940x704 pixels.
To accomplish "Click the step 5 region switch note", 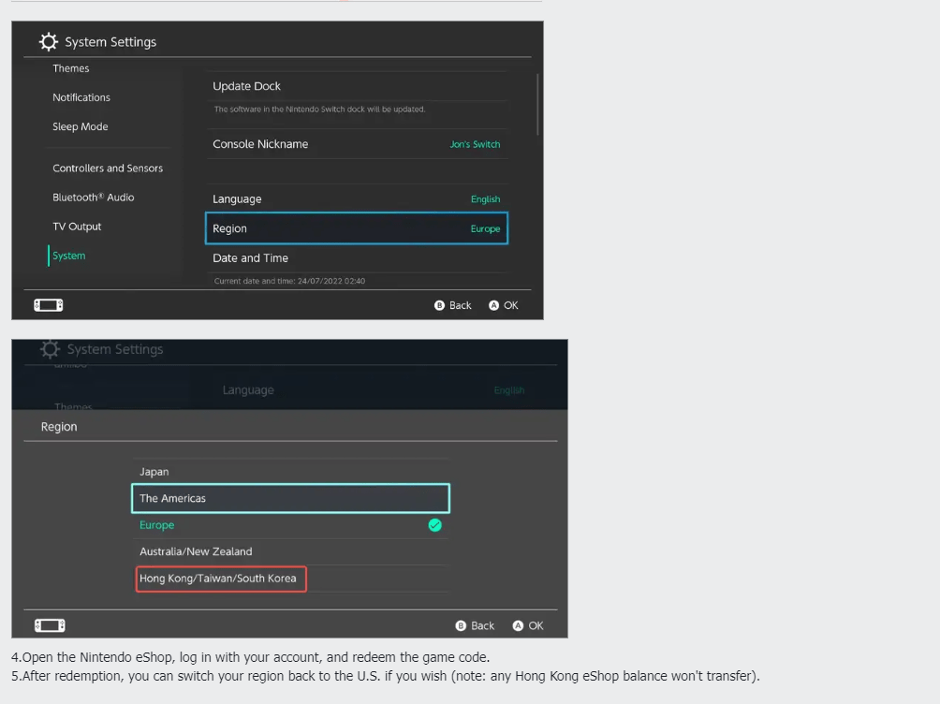I will 386,677.
